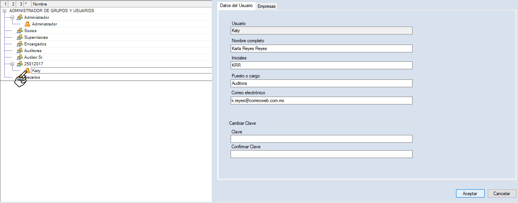Viewport: 518px width, 203px height.
Task: Click the Auditores group icon
Action: (20, 51)
